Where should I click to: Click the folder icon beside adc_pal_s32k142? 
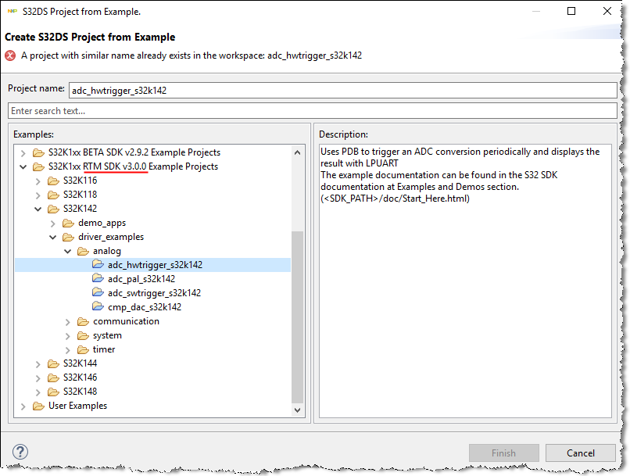point(97,278)
